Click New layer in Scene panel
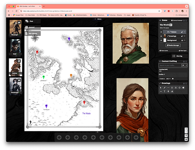The width and height of the screenshot is (195, 150). pos(183,51)
